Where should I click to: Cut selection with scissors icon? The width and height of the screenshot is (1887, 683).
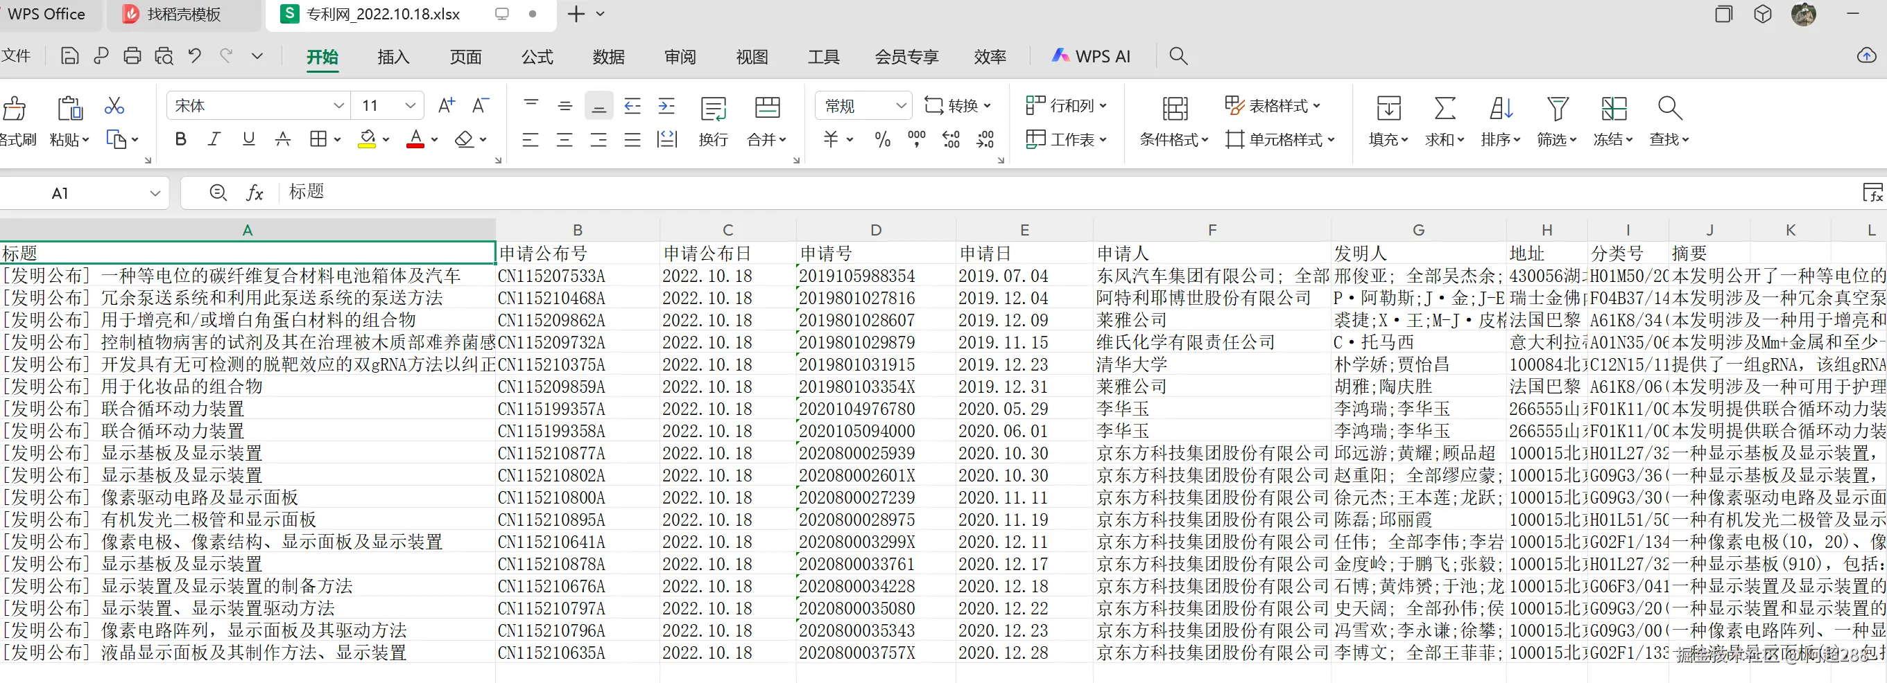coord(114,106)
